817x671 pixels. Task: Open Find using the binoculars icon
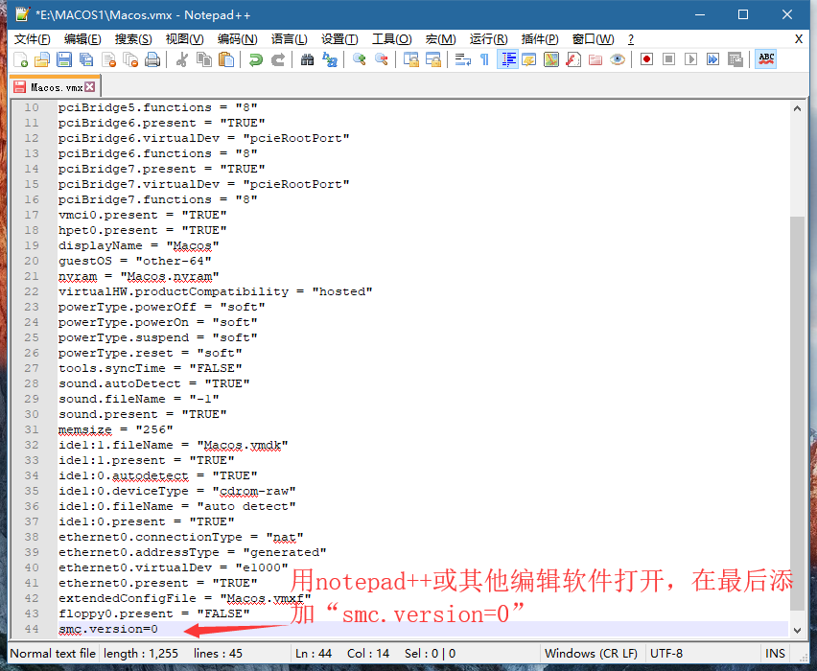tap(307, 59)
